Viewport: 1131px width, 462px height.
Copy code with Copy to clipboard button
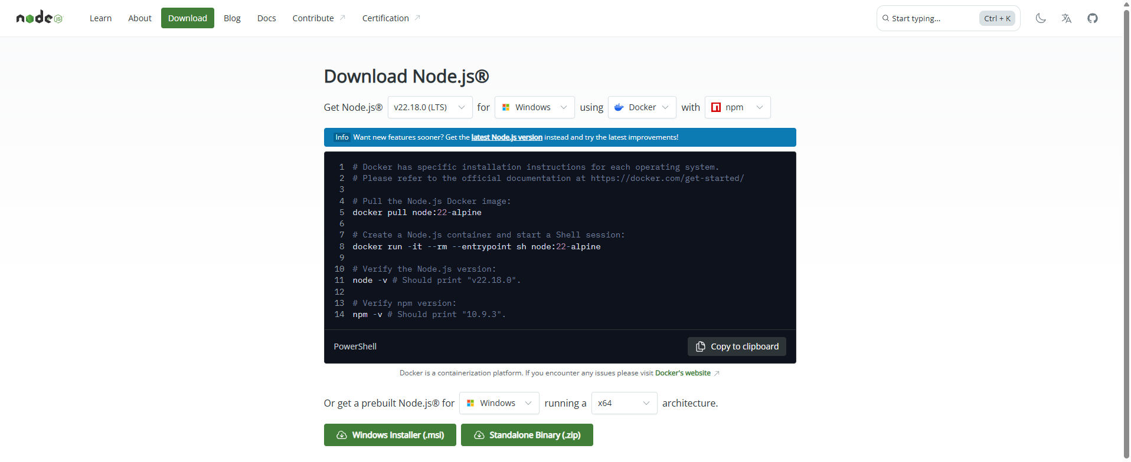pyautogui.click(x=737, y=346)
